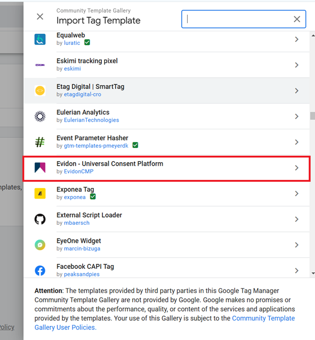Click the scrollbar down arrow

click(x=313, y=273)
